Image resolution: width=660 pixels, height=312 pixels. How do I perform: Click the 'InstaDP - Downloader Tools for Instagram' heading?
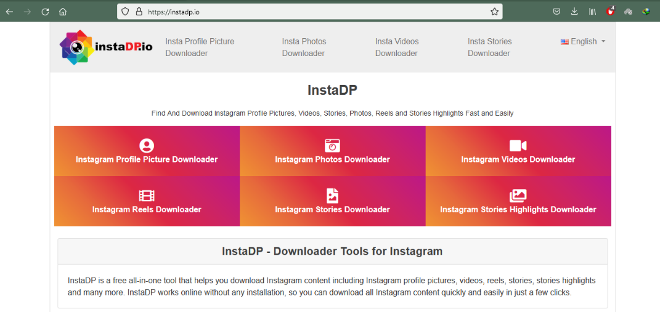[x=332, y=252]
